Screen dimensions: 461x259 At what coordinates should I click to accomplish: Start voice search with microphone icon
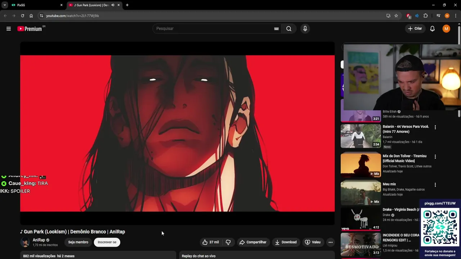pyautogui.click(x=305, y=29)
